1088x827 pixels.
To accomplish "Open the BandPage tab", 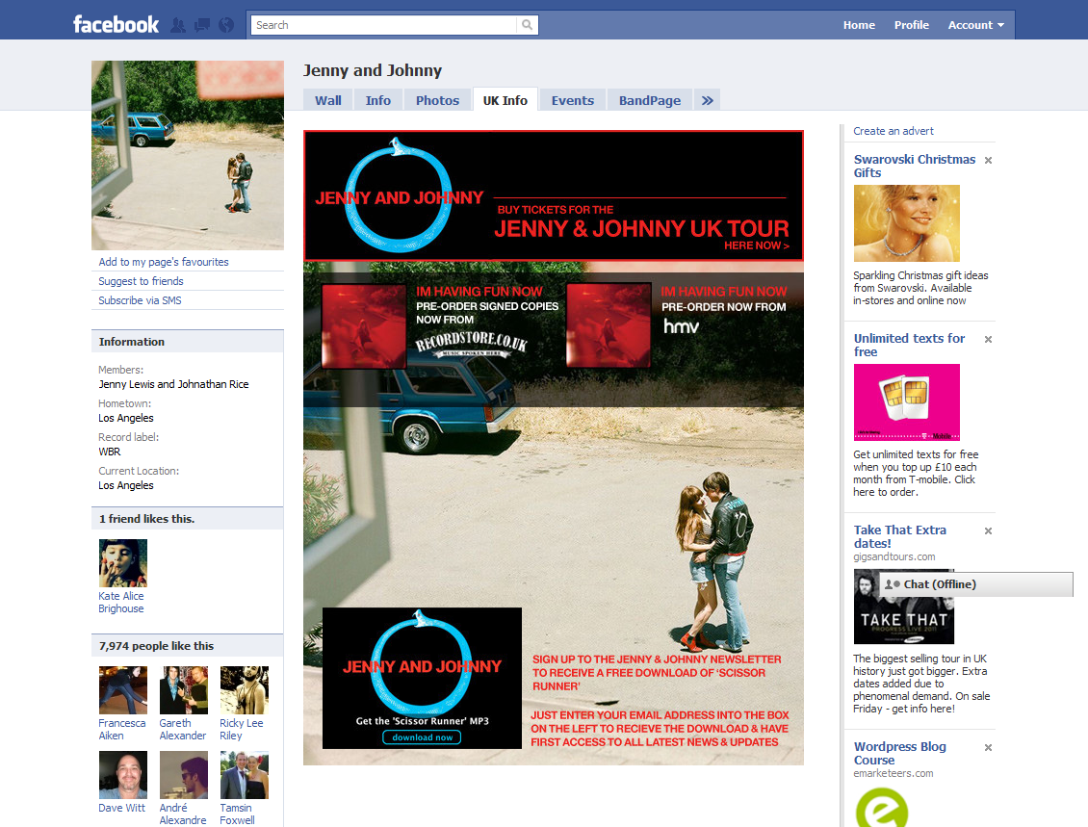I will click(650, 100).
